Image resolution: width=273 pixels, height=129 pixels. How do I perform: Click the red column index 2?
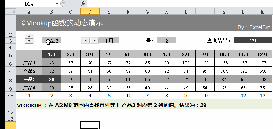click(52, 96)
